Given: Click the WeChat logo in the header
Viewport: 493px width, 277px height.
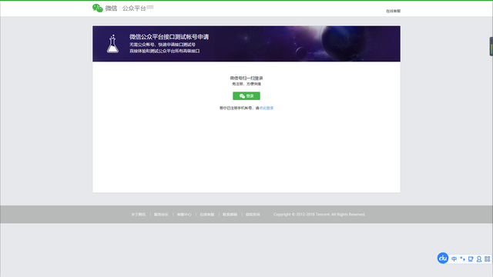Looking at the screenshot, I should (98, 8).
